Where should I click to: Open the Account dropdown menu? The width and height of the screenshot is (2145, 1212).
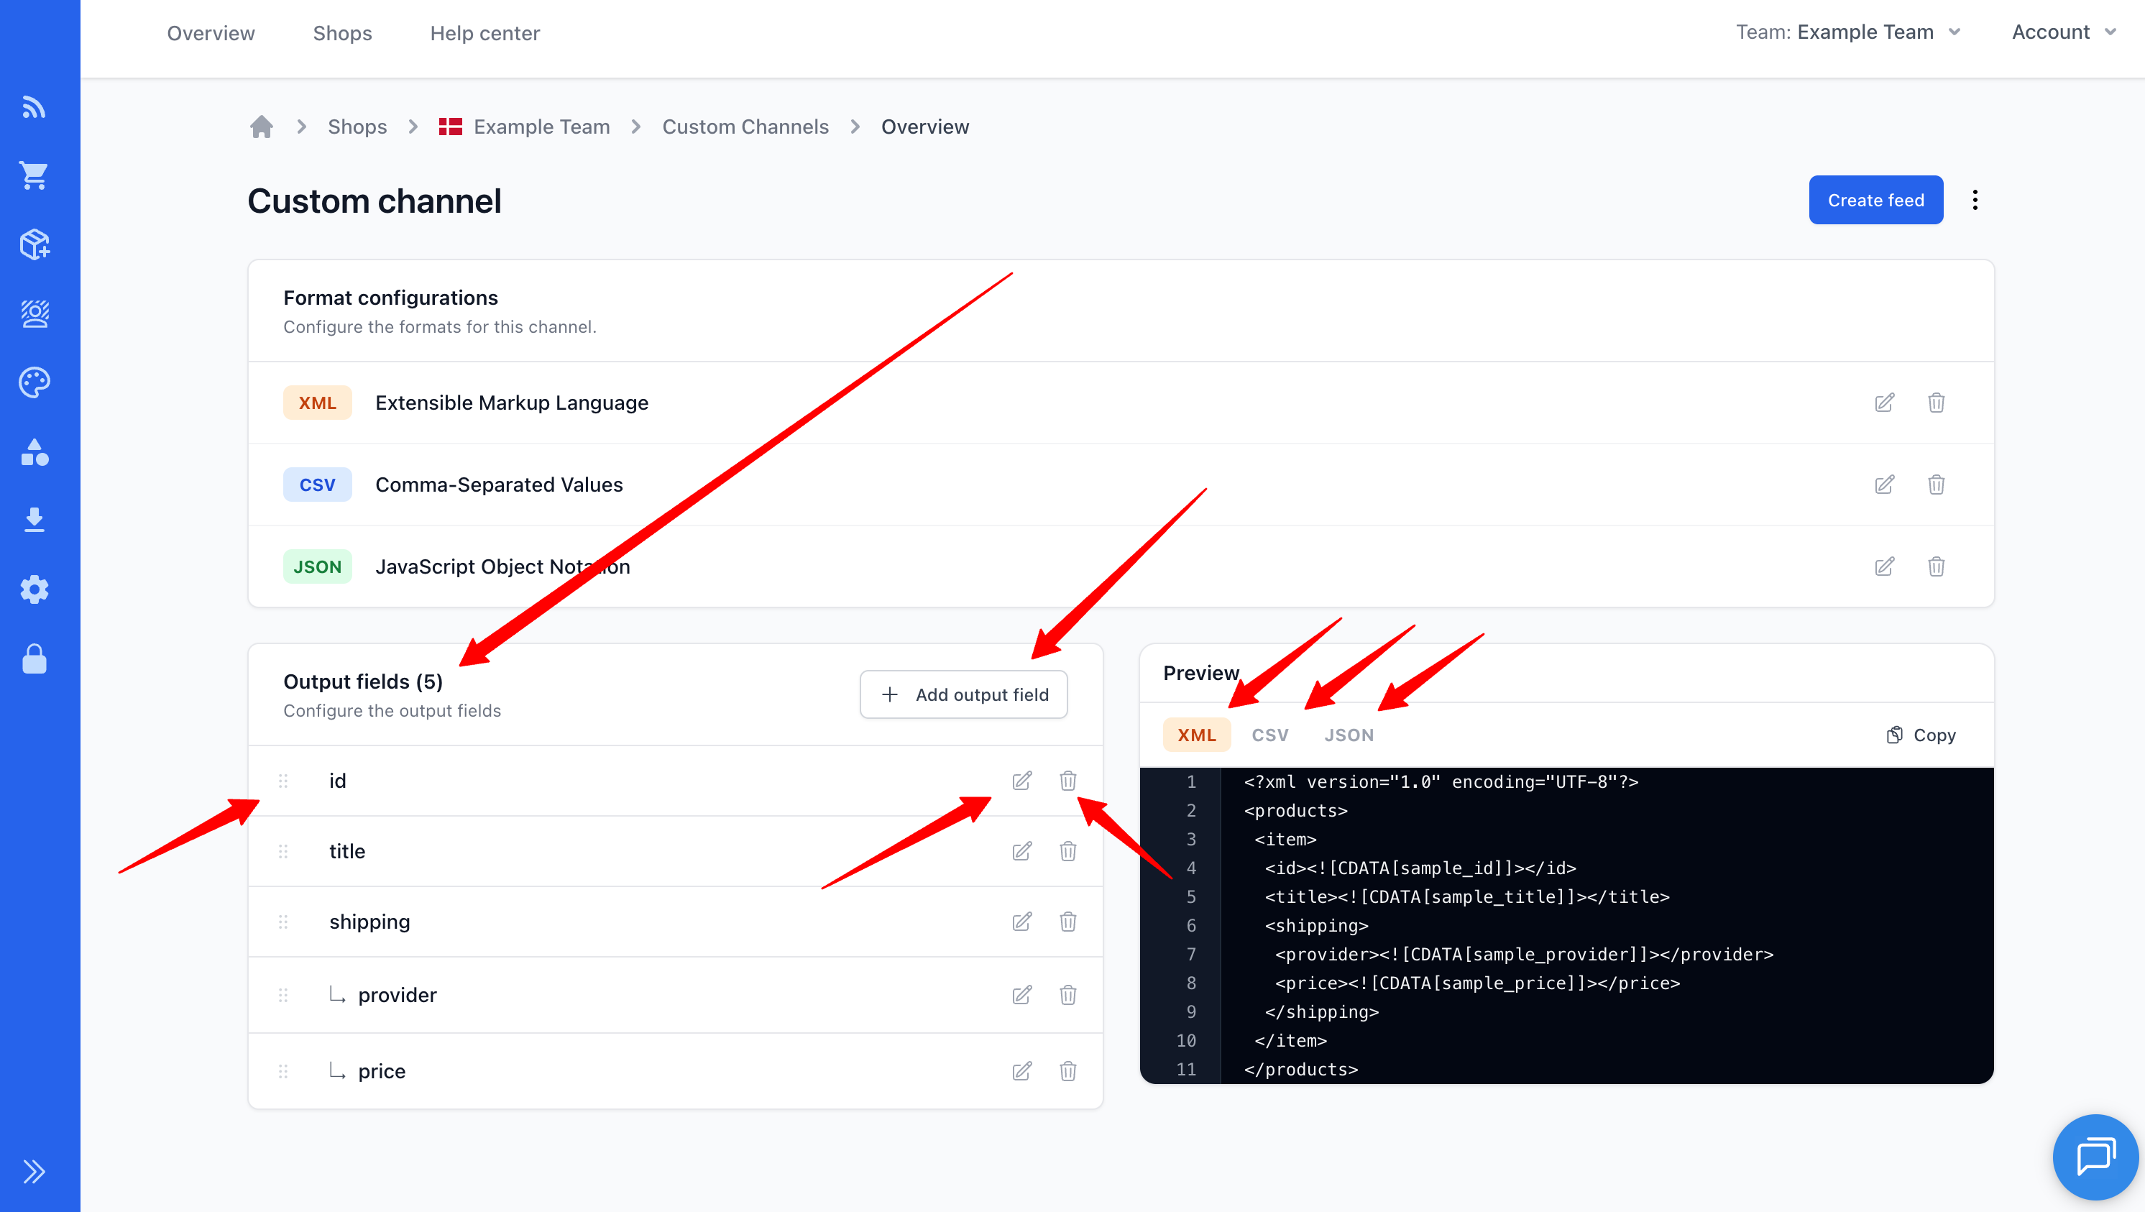pyautogui.click(x=2063, y=32)
